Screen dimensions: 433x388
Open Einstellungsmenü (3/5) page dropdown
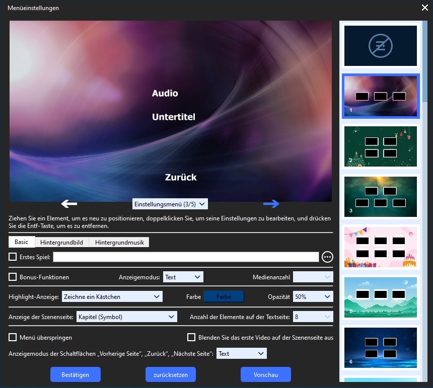tap(170, 204)
